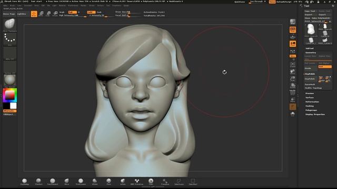Click the Rotate view icon in right shelf
Image resolution: width=337 pixels, height=189 pixels.
(x=293, y=86)
